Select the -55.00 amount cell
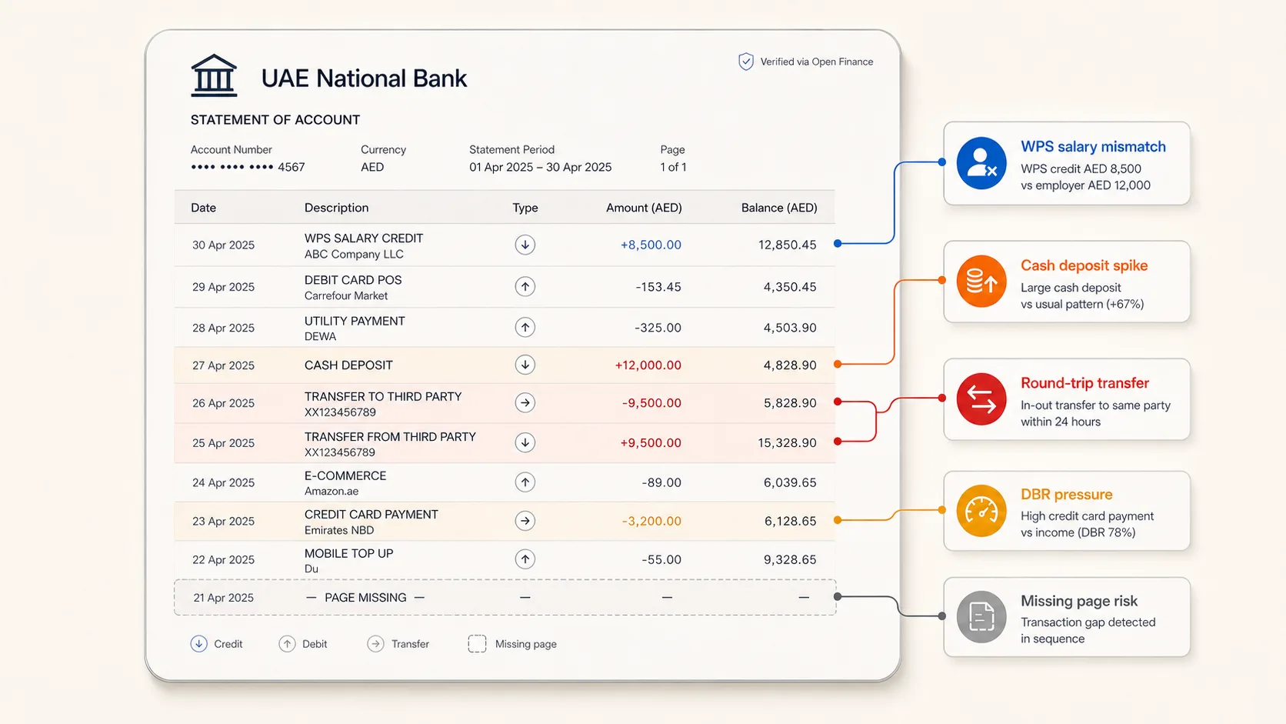1286x724 pixels. (661, 559)
